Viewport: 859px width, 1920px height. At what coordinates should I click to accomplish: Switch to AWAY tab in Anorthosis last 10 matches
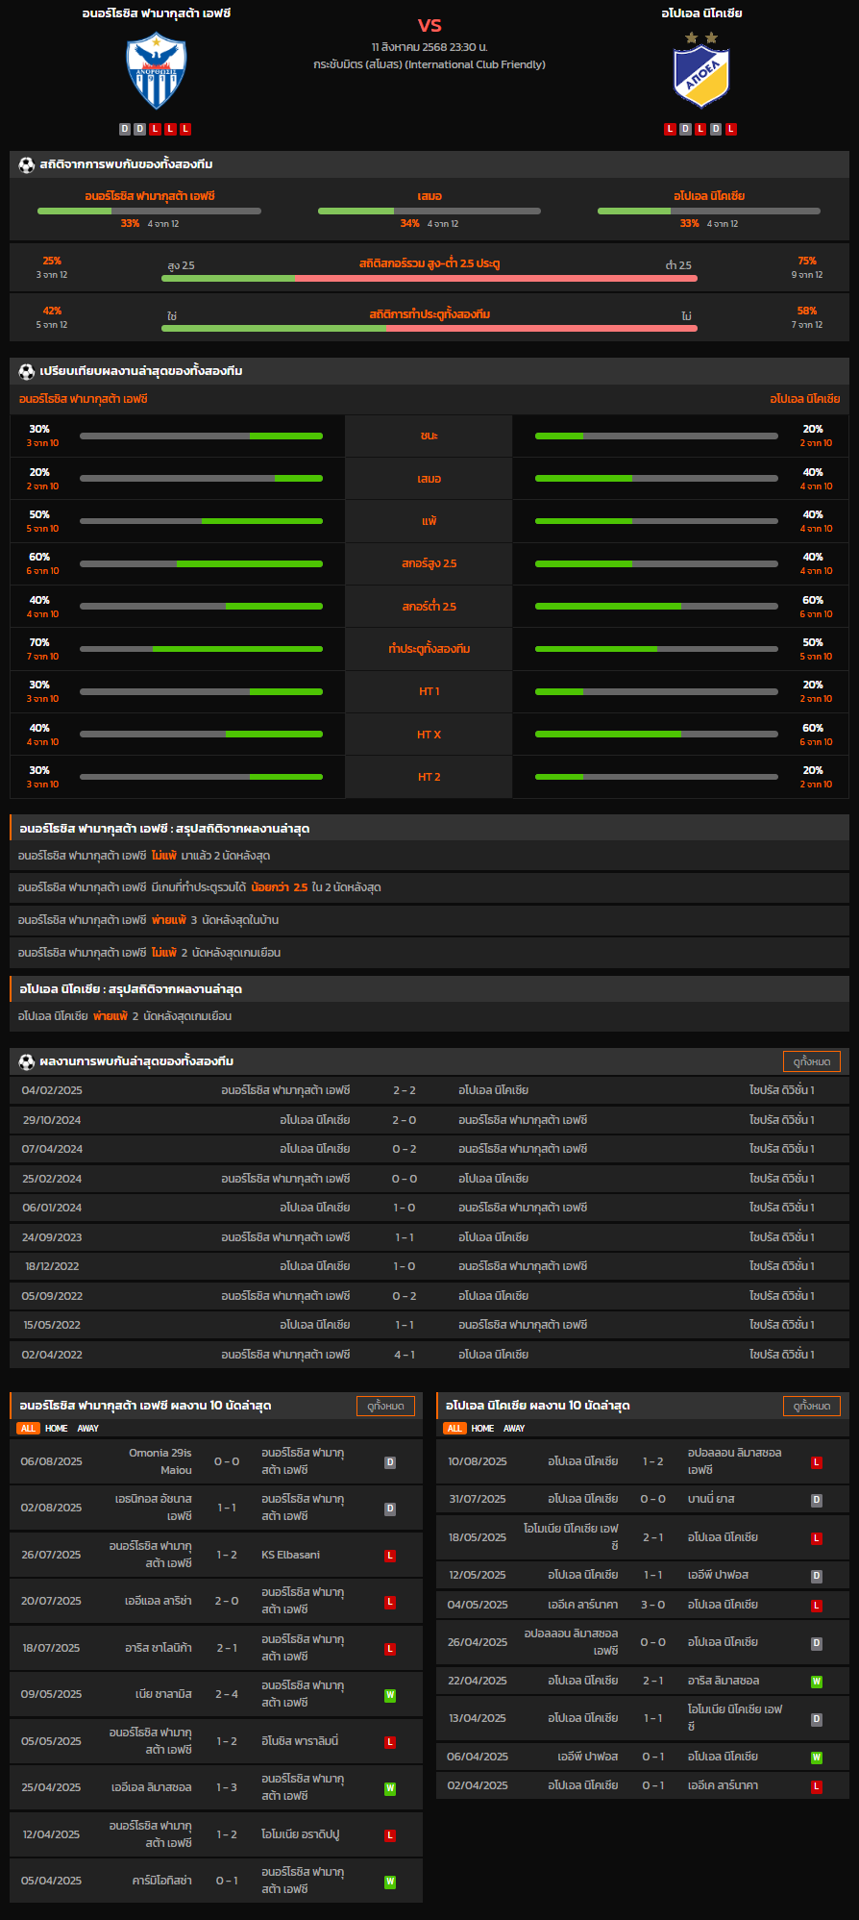pyautogui.click(x=88, y=1429)
